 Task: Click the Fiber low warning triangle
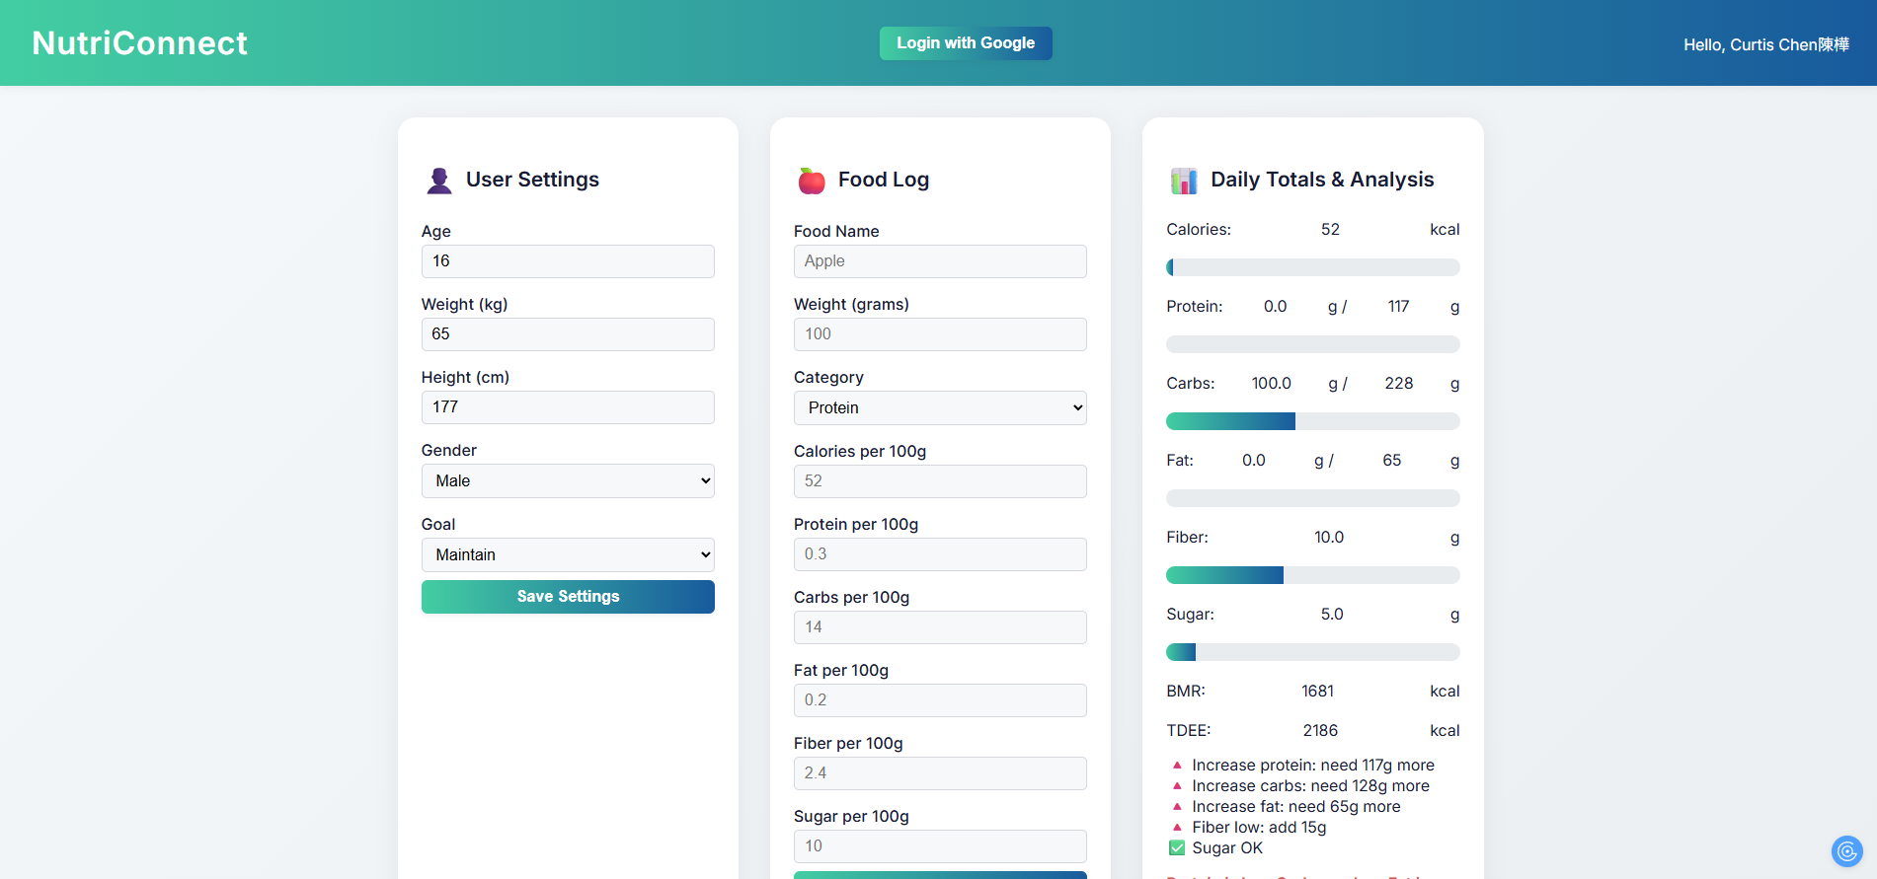[1177, 828]
